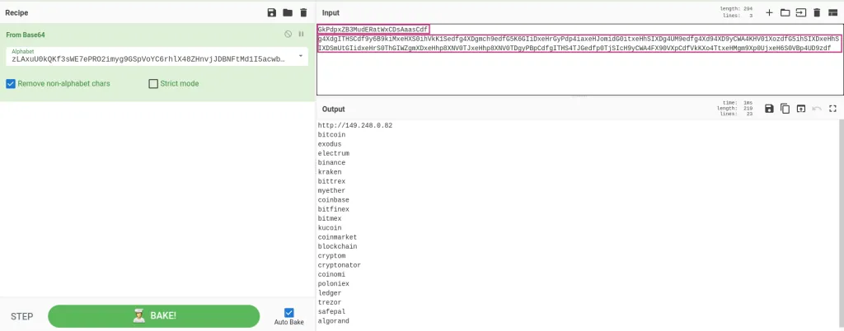The height and width of the screenshot is (331, 844).
Task: Click the 'binance' output line
Action: pyautogui.click(x=331, y=162)
